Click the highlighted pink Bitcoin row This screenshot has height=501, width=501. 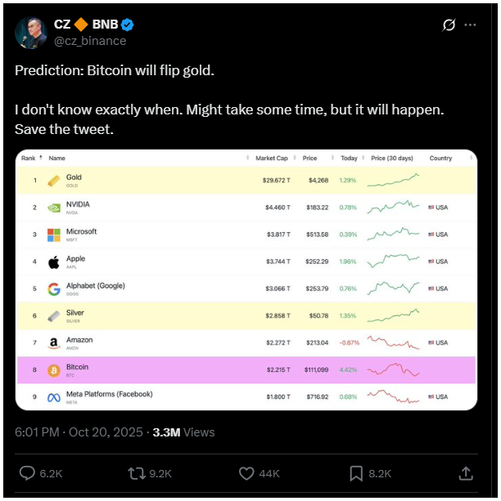coord(246,370)
